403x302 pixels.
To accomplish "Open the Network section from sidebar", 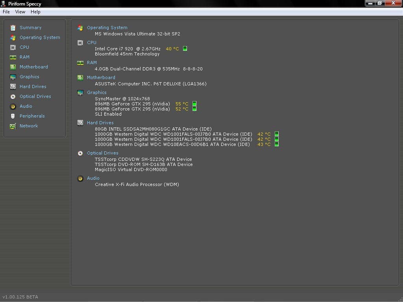I will point(28,126).
